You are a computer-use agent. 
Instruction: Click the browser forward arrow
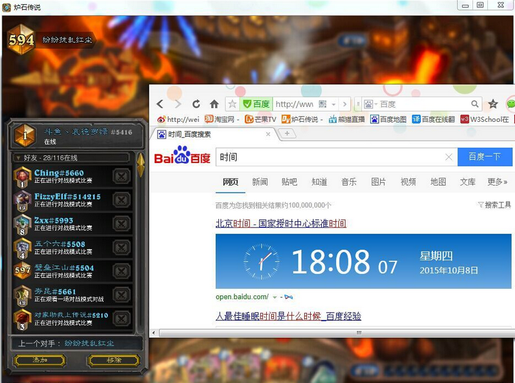pos(178,104)
